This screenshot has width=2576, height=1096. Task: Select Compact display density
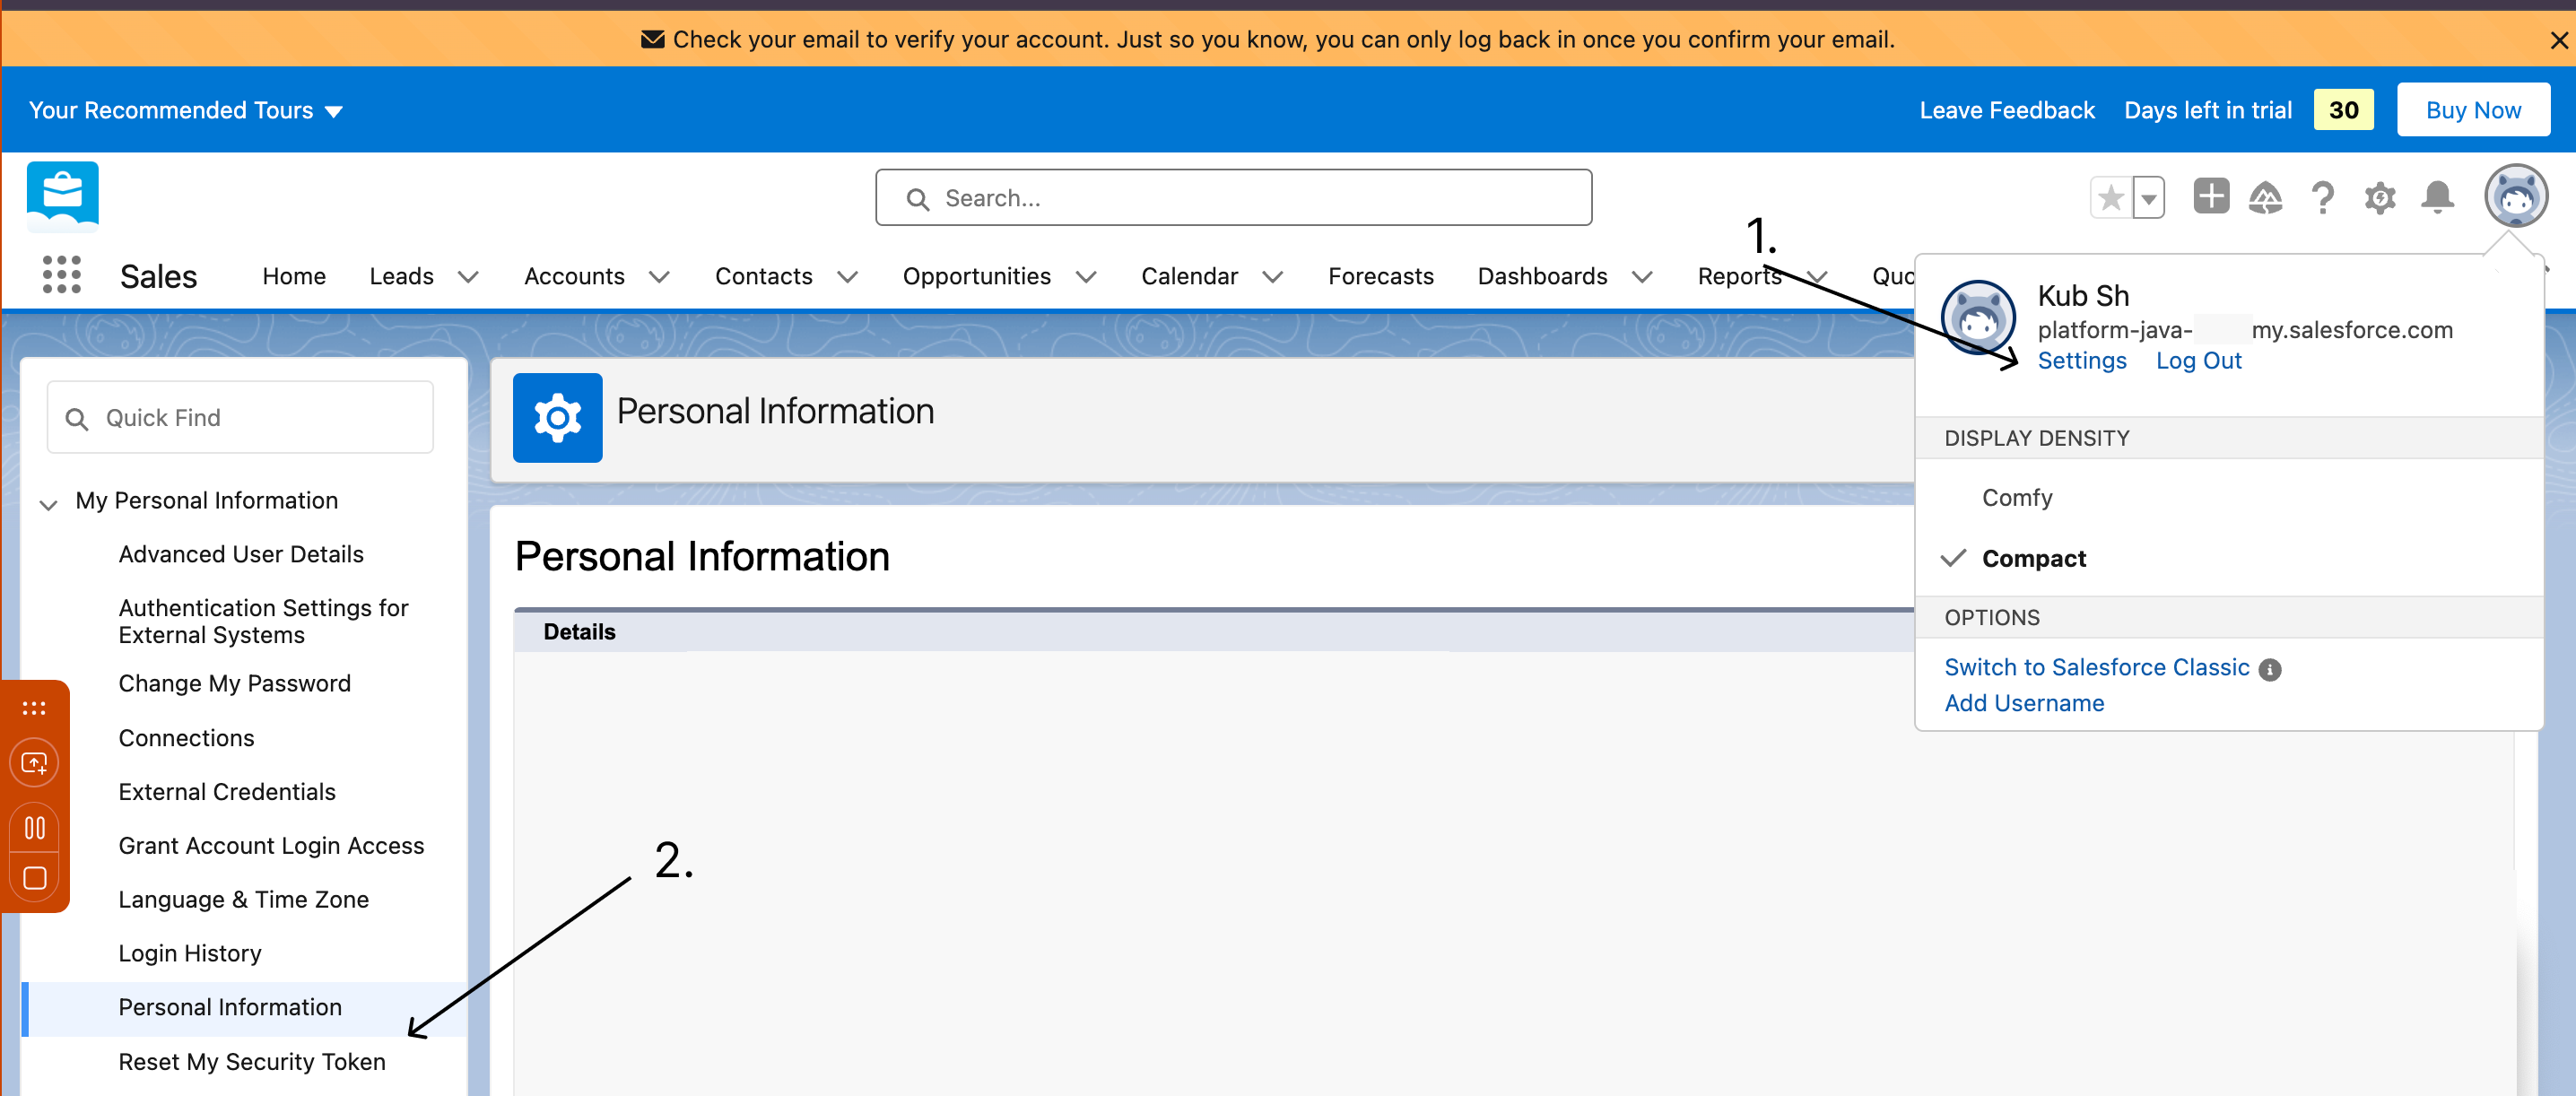[x=2034, y=558]
